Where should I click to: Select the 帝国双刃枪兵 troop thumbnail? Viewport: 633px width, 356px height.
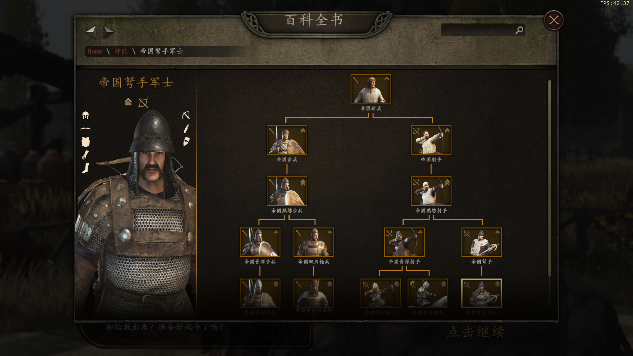(314, 242)
